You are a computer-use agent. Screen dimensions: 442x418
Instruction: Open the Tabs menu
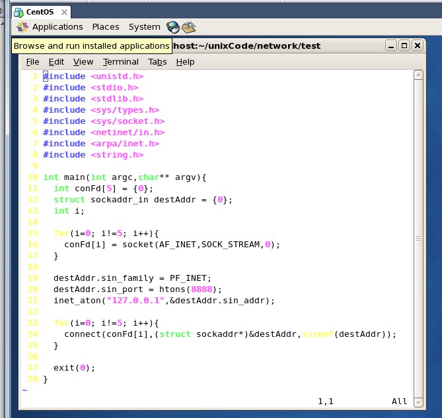click(x=157, y=62)
